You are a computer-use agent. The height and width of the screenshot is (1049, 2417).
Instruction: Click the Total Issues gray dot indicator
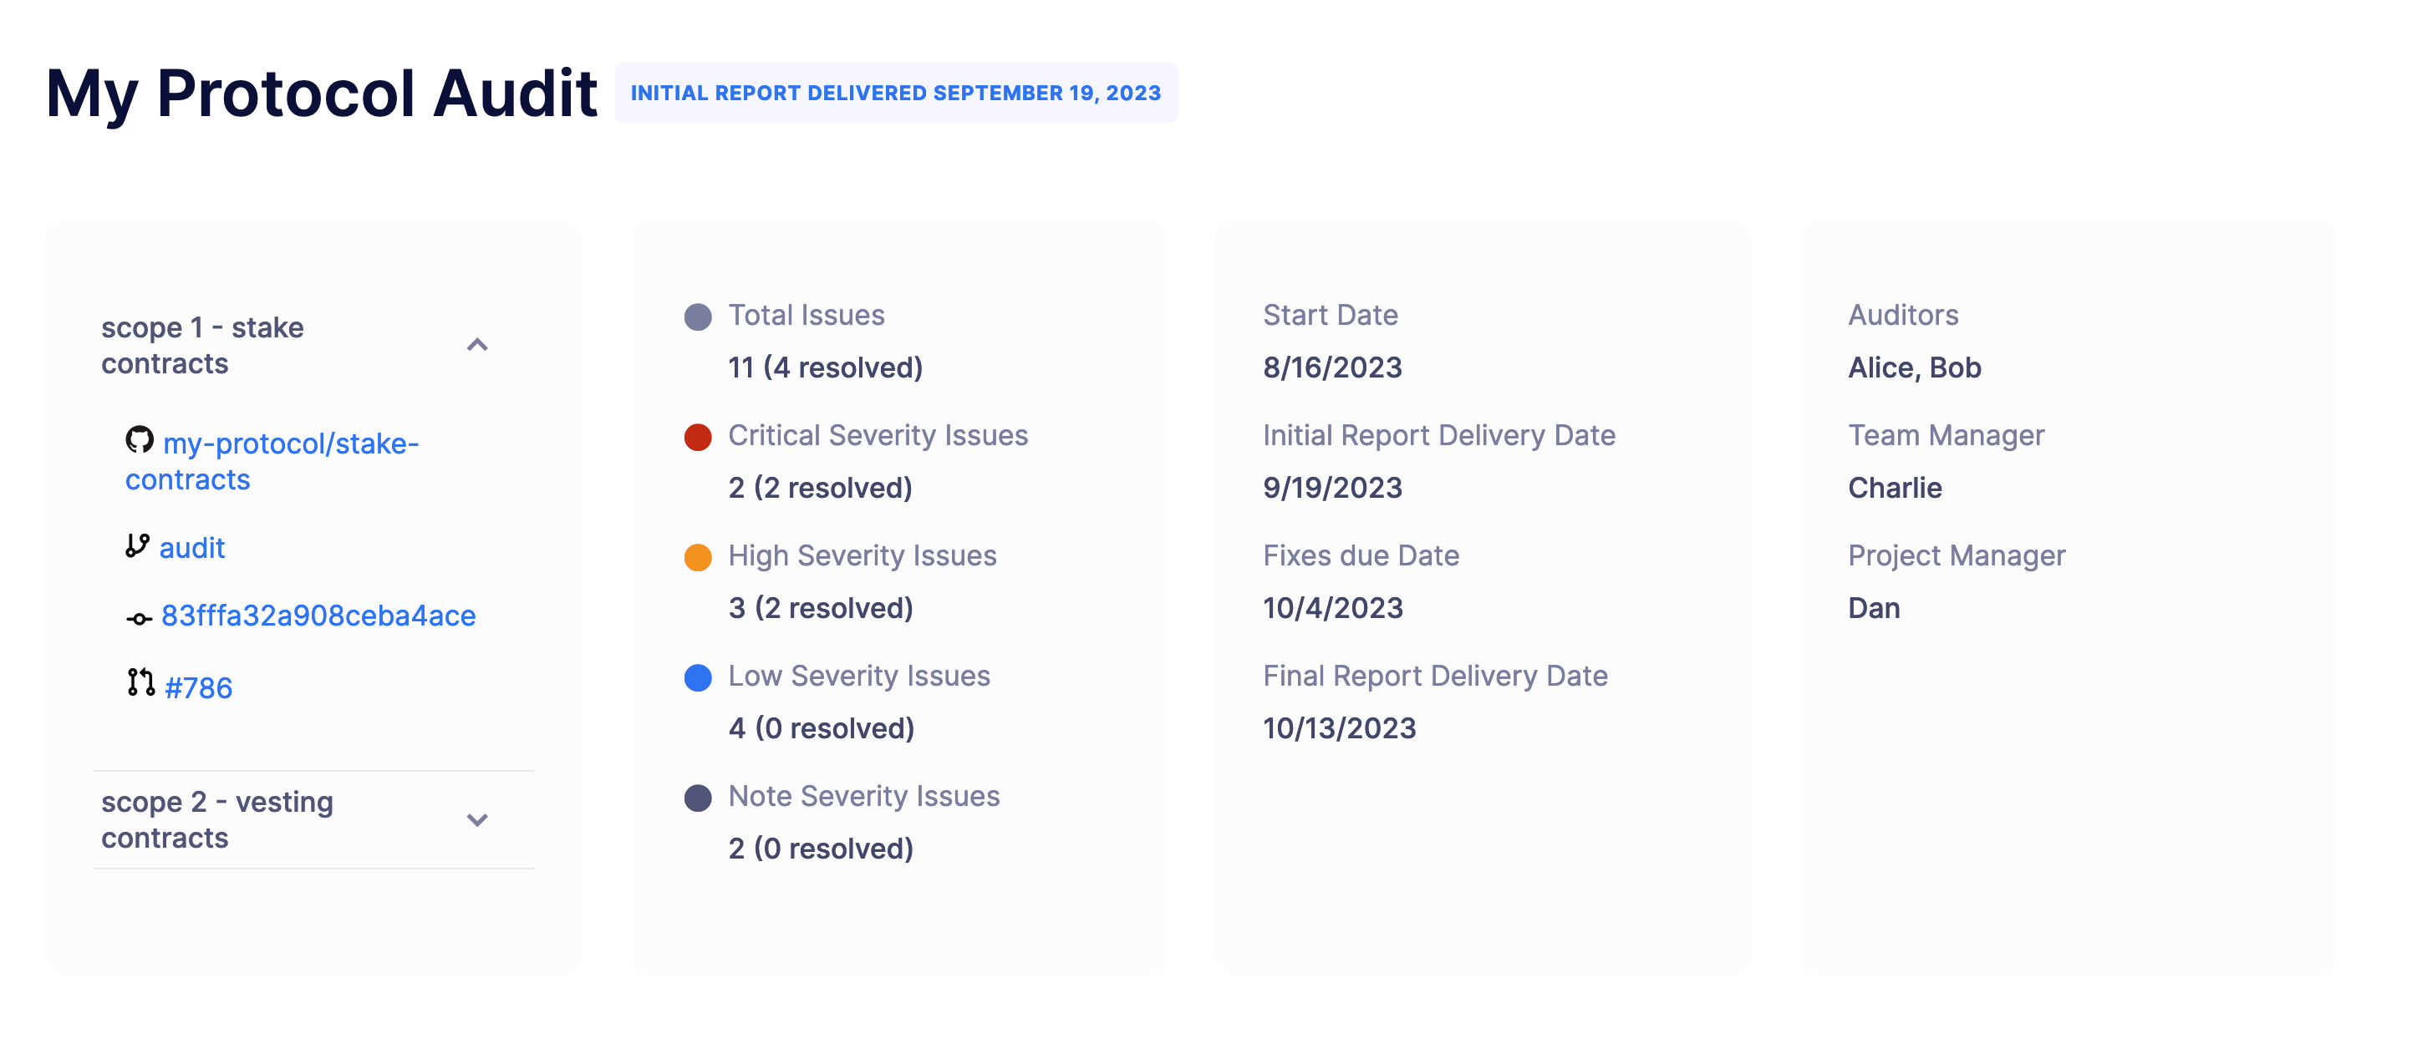point(698,316)
